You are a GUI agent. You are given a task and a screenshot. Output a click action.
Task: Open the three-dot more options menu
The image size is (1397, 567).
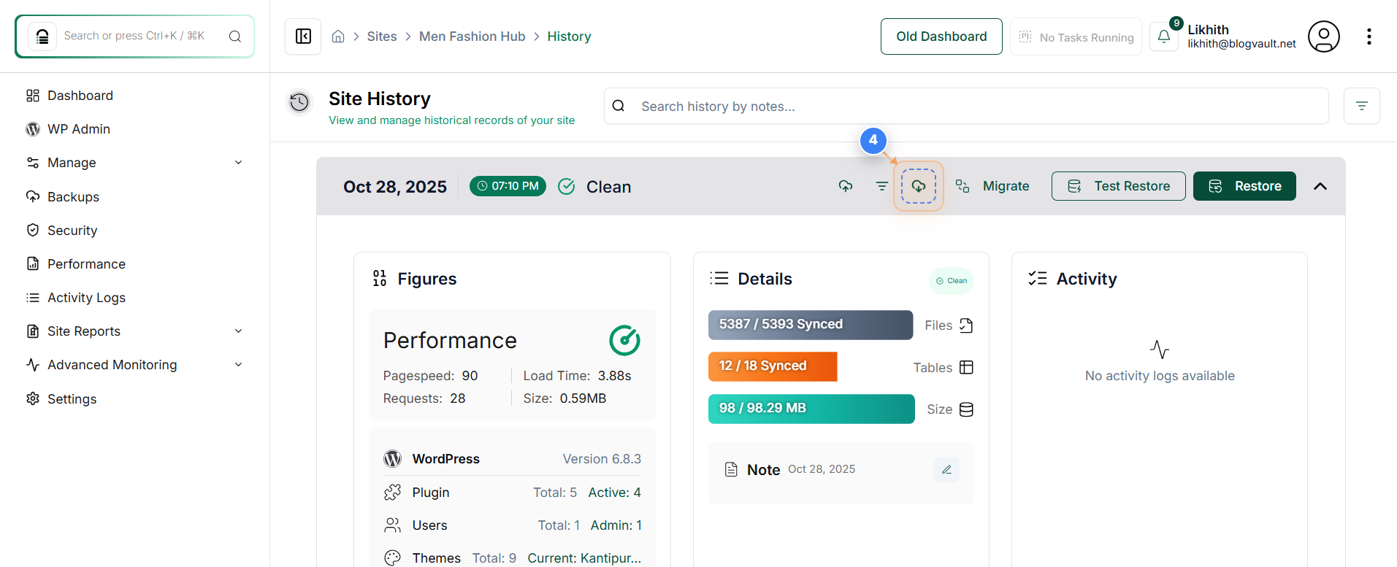coord(1369,36)
